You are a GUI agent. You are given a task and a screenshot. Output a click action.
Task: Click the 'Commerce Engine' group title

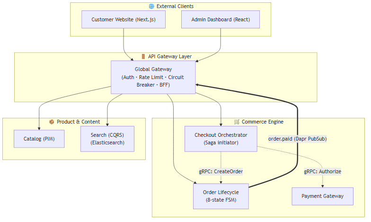(x=262, y=122)
